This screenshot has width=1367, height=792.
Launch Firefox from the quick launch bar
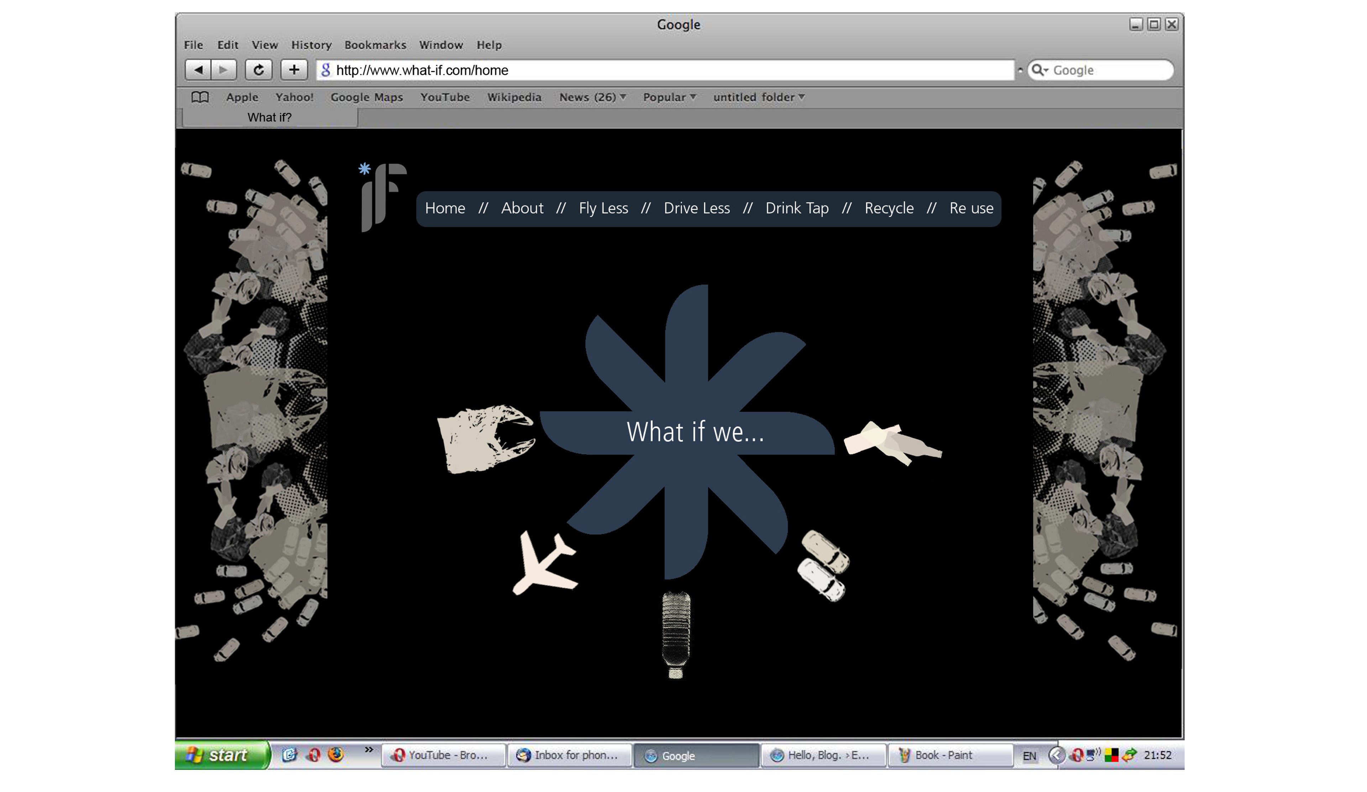coord(336,755)
